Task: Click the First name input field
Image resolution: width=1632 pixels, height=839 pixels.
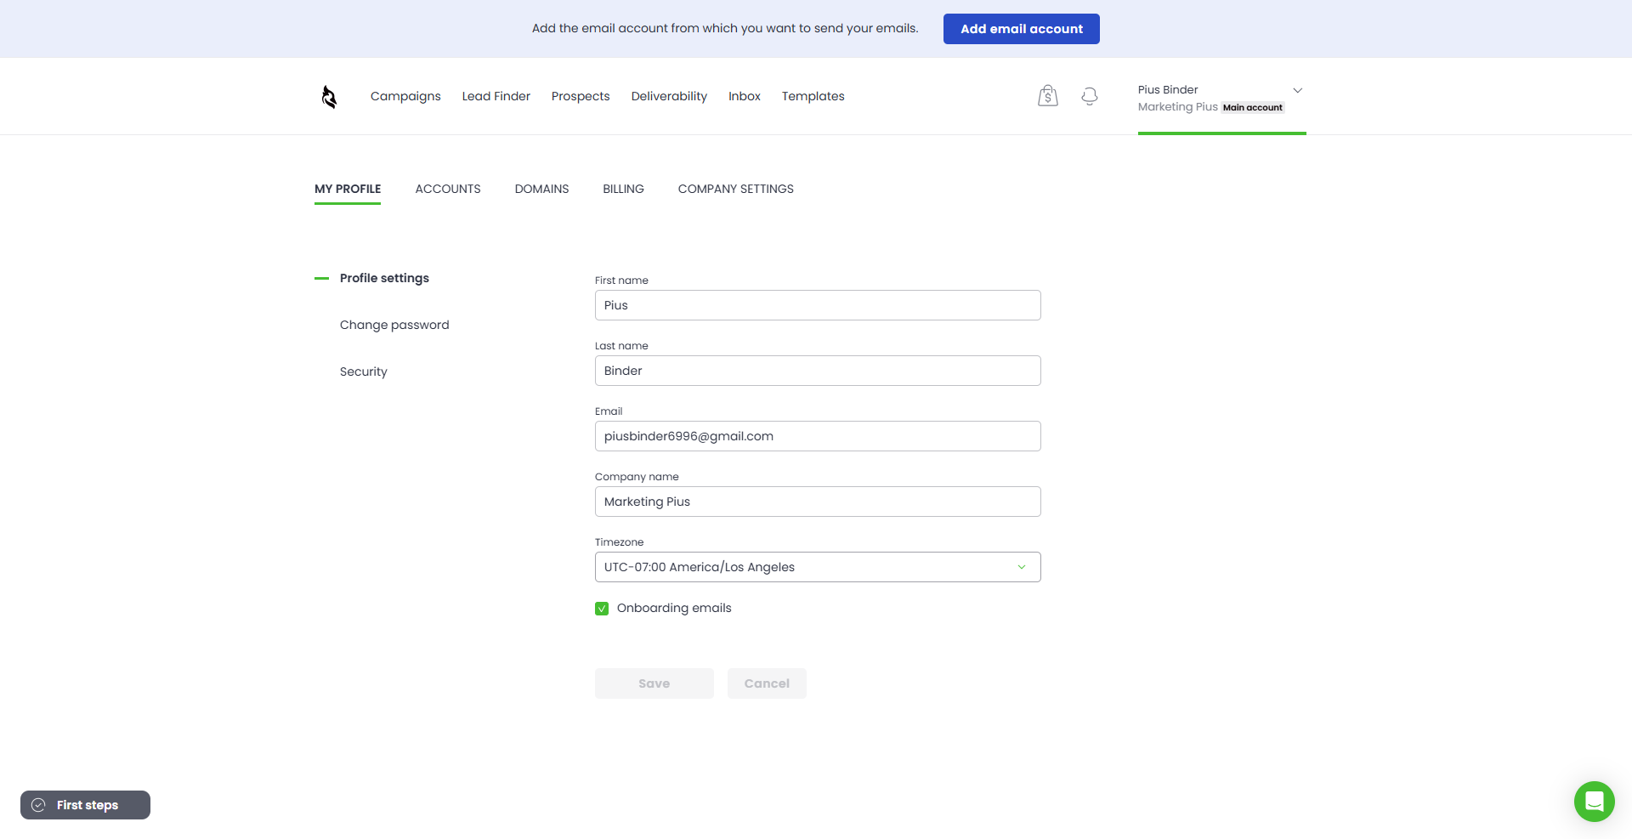Action: point(817,305)
